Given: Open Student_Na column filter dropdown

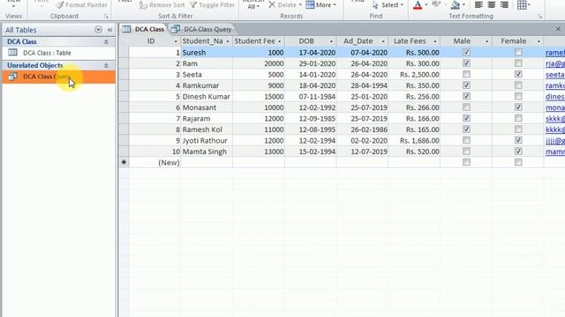Looking at the screenshot, I should [x=228, y=41].
